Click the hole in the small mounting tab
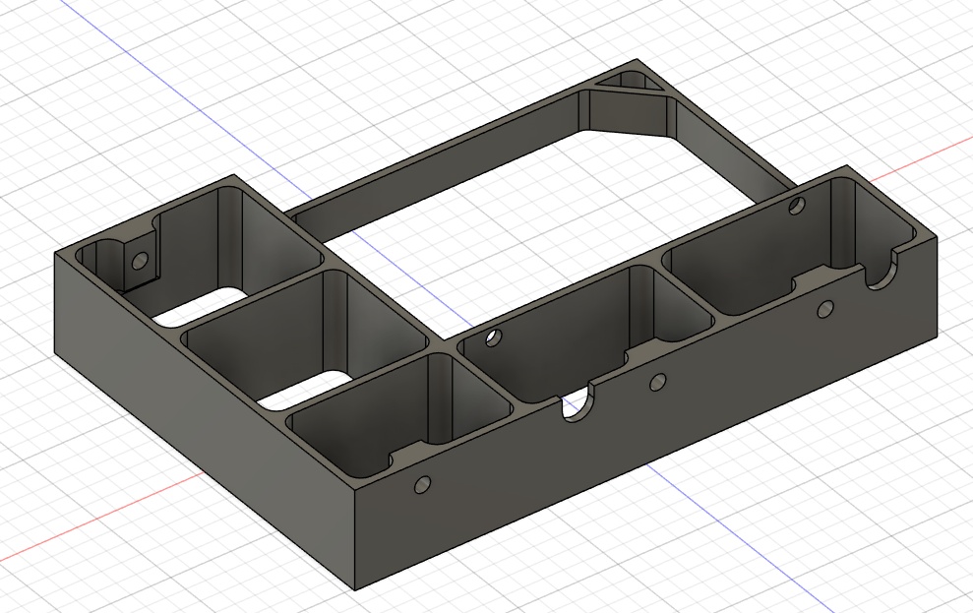 point(141,260)
